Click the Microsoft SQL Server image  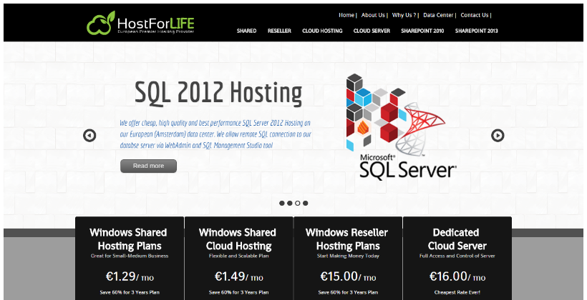pyautogui.click(x=402, y=127)
